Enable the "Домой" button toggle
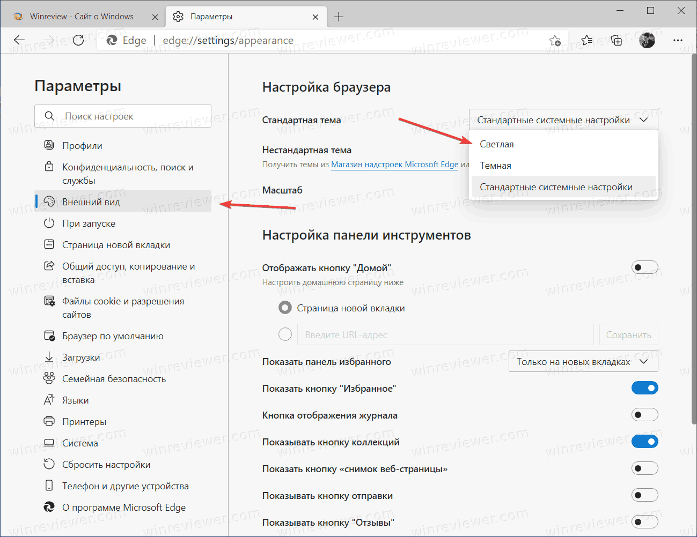Viewport: 697px width, 537px height. click(644, 267)
